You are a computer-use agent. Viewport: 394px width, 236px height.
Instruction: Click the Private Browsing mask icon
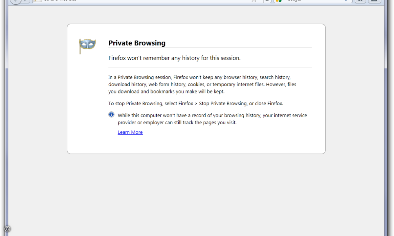tap(87, 46)
